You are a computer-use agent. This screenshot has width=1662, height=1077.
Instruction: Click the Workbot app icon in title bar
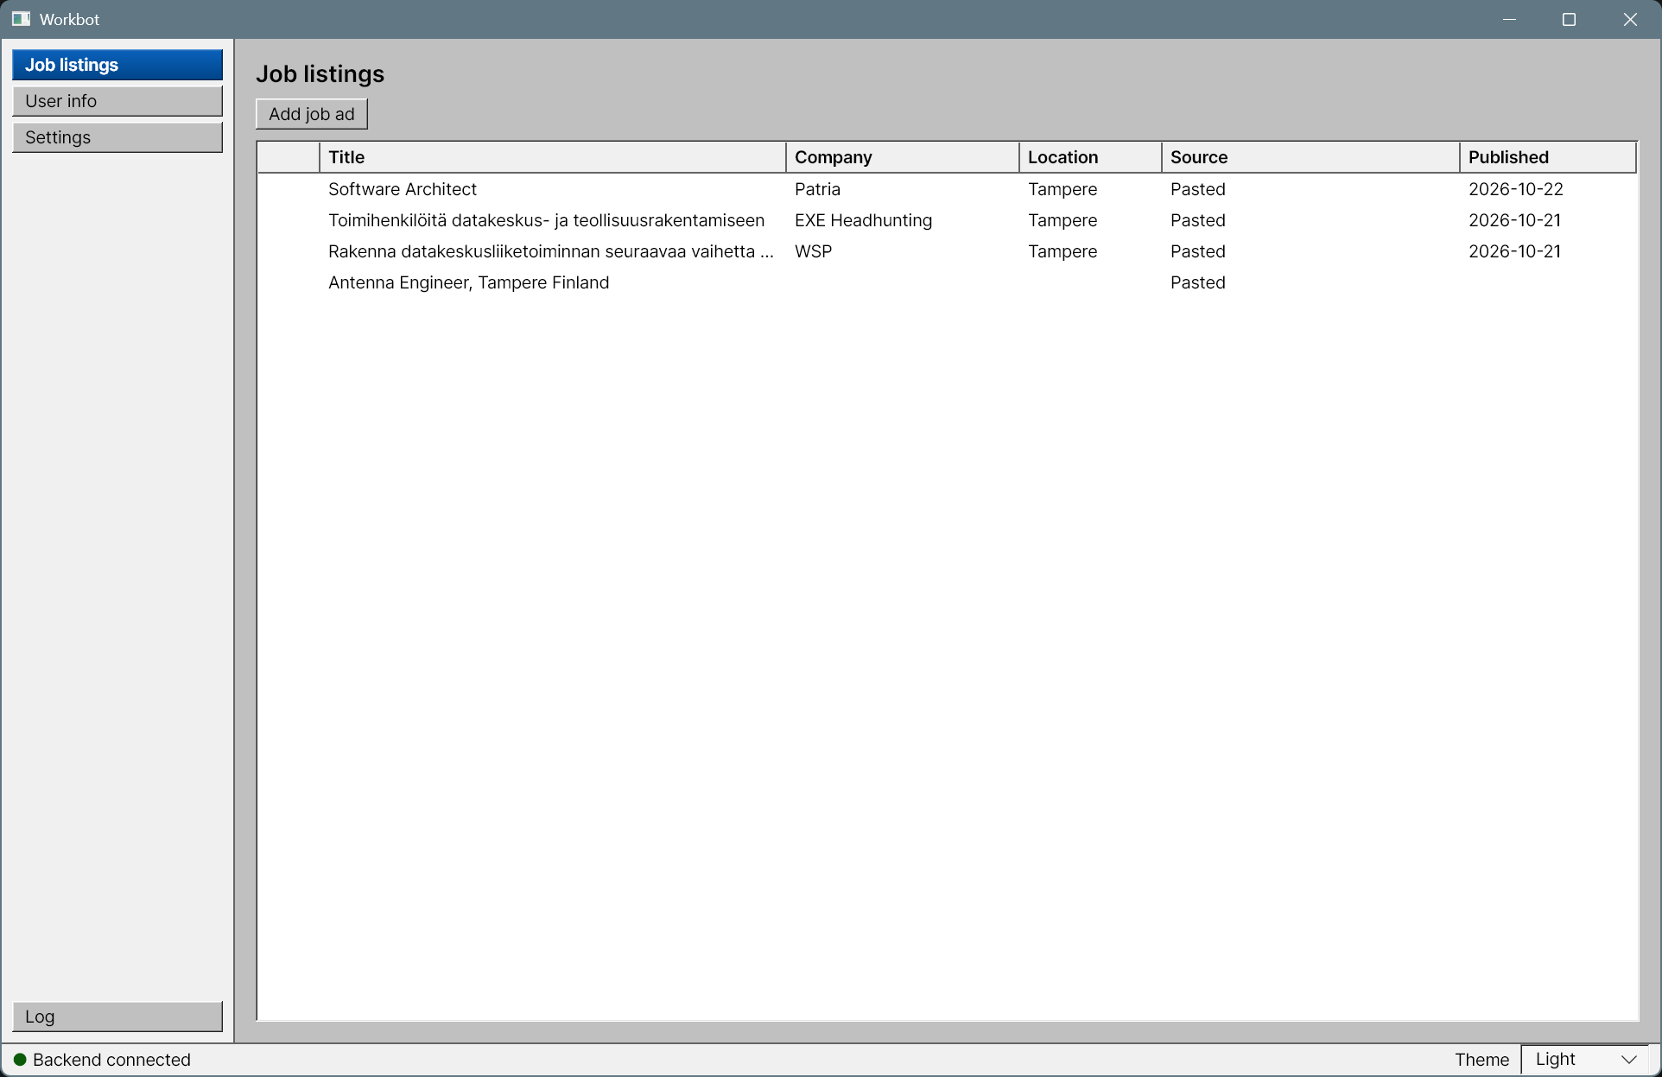pos(22,19)
